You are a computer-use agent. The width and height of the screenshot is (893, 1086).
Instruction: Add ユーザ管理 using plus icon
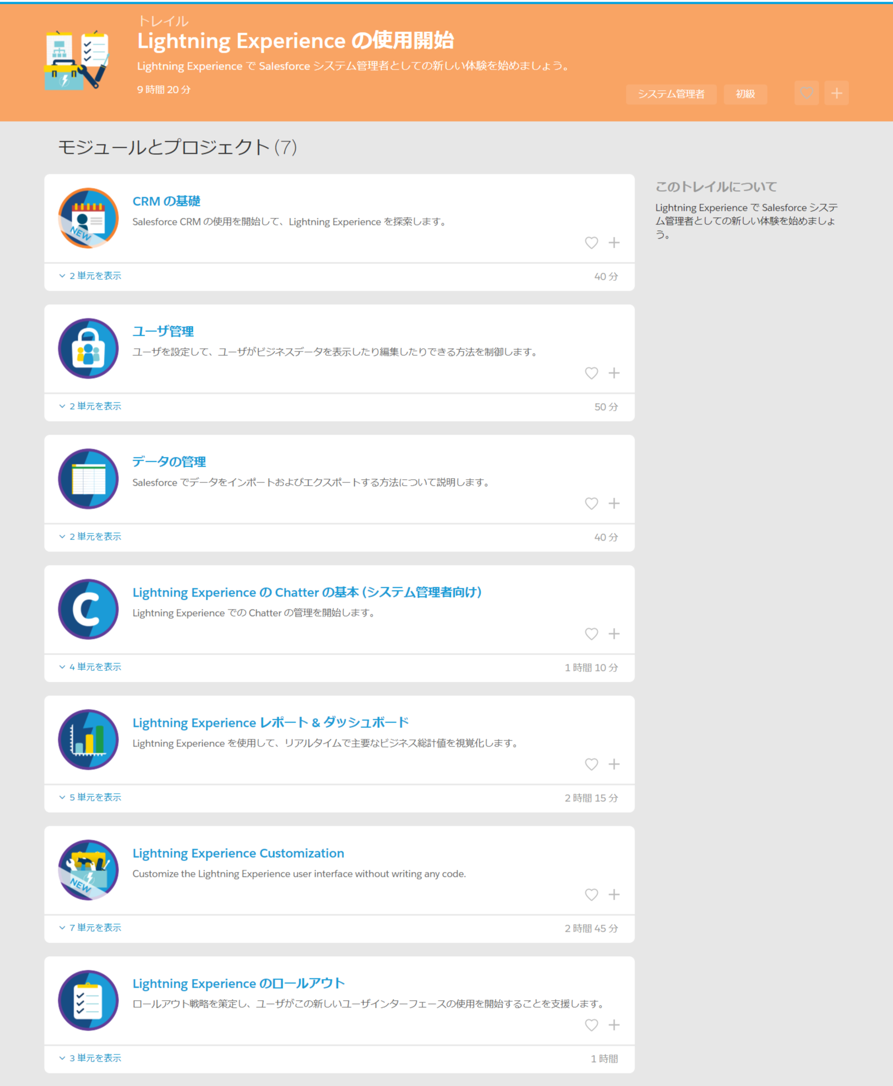(x=614, y=373)
